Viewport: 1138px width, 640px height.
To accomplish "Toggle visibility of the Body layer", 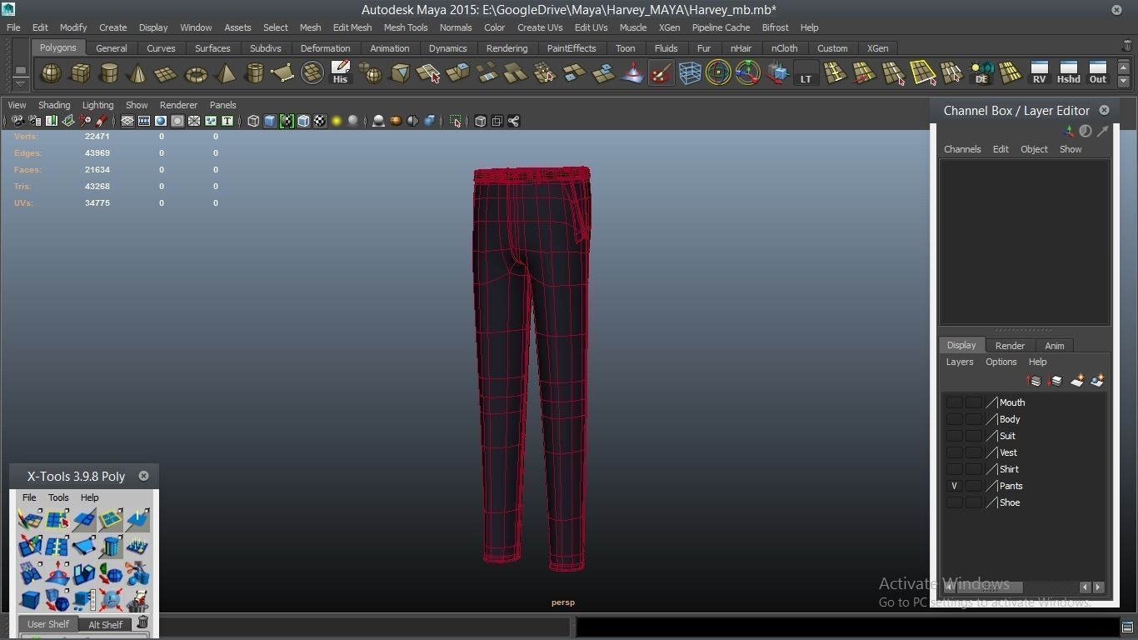I will click(955, 419).
